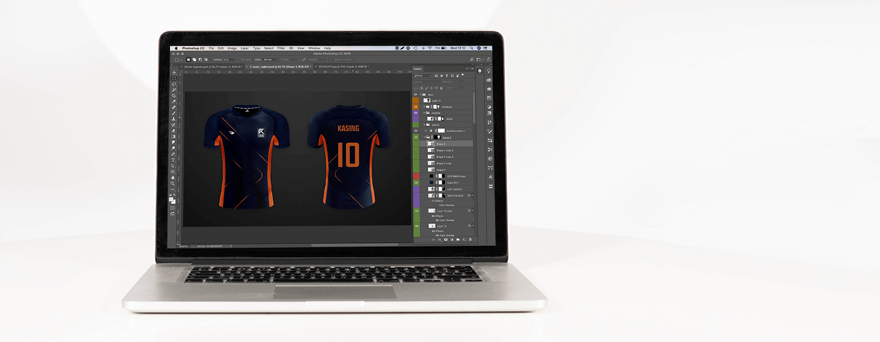Open the Learn lightbulb panel icon

pos(488,71)
